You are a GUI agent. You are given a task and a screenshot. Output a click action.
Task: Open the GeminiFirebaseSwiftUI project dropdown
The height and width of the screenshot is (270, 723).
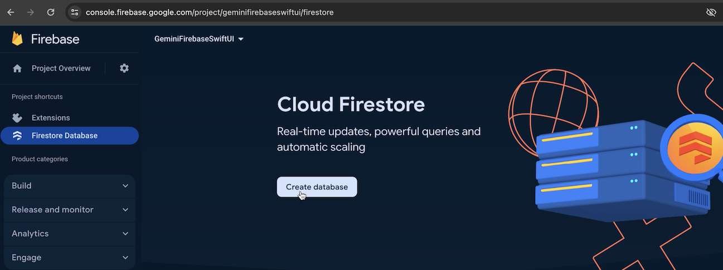coord(199,39)
